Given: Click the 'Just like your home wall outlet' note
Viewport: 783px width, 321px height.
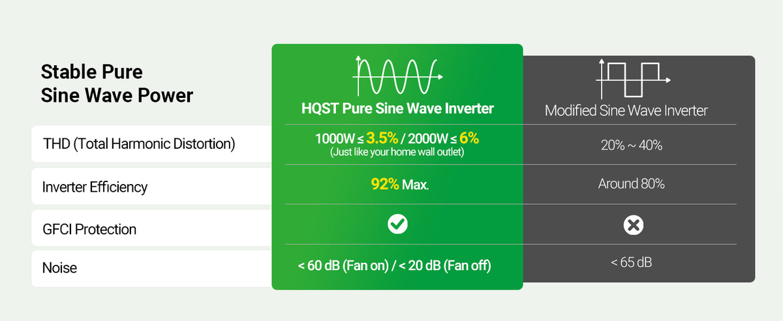Looking at the screenshot, I should point(397,152).
